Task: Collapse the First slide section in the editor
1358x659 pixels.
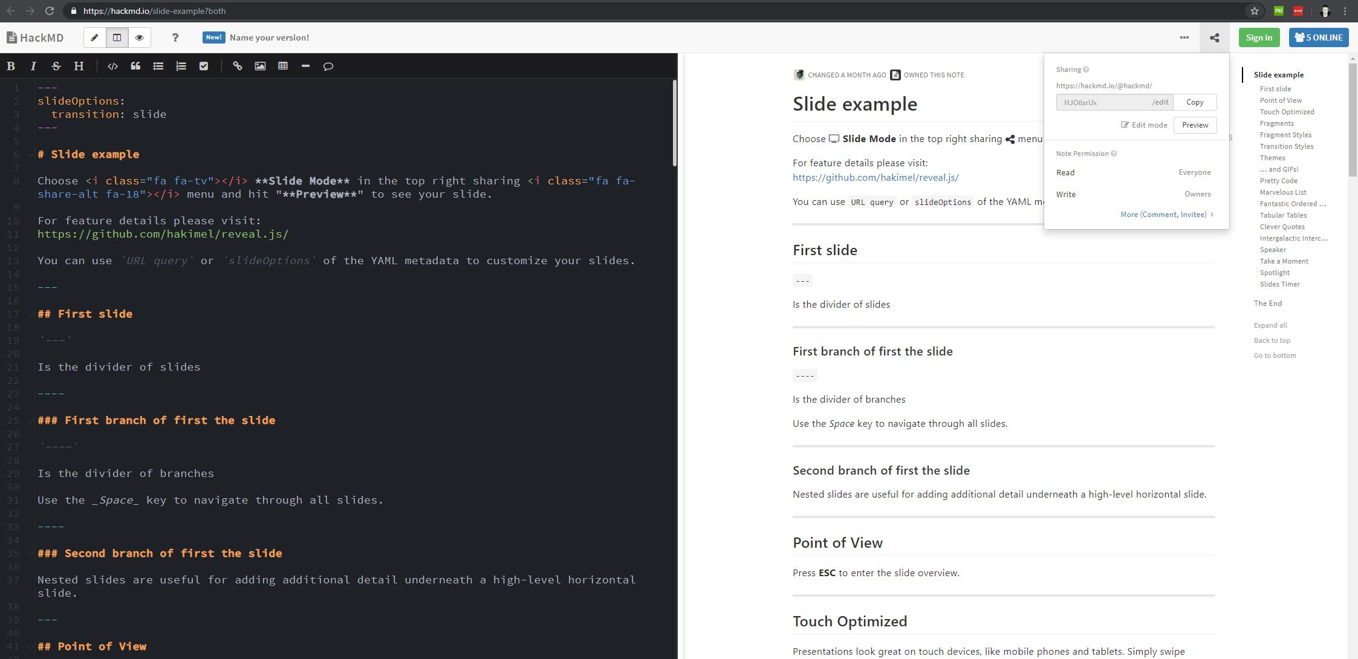Action: tap(30, 314)
